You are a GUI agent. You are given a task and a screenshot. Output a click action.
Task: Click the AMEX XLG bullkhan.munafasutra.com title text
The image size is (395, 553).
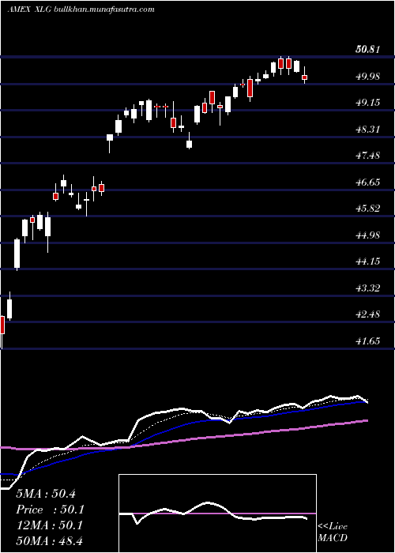point(81,9)
